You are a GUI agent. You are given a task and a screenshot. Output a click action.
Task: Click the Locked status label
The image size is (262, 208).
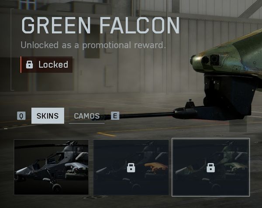(x=53, y=65)
